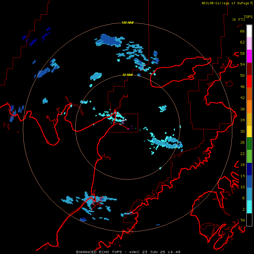Click the large blue echo below the 100 NMI label
Image resolution: width=254 pixels, height=254 pixels.
(110, 40)
